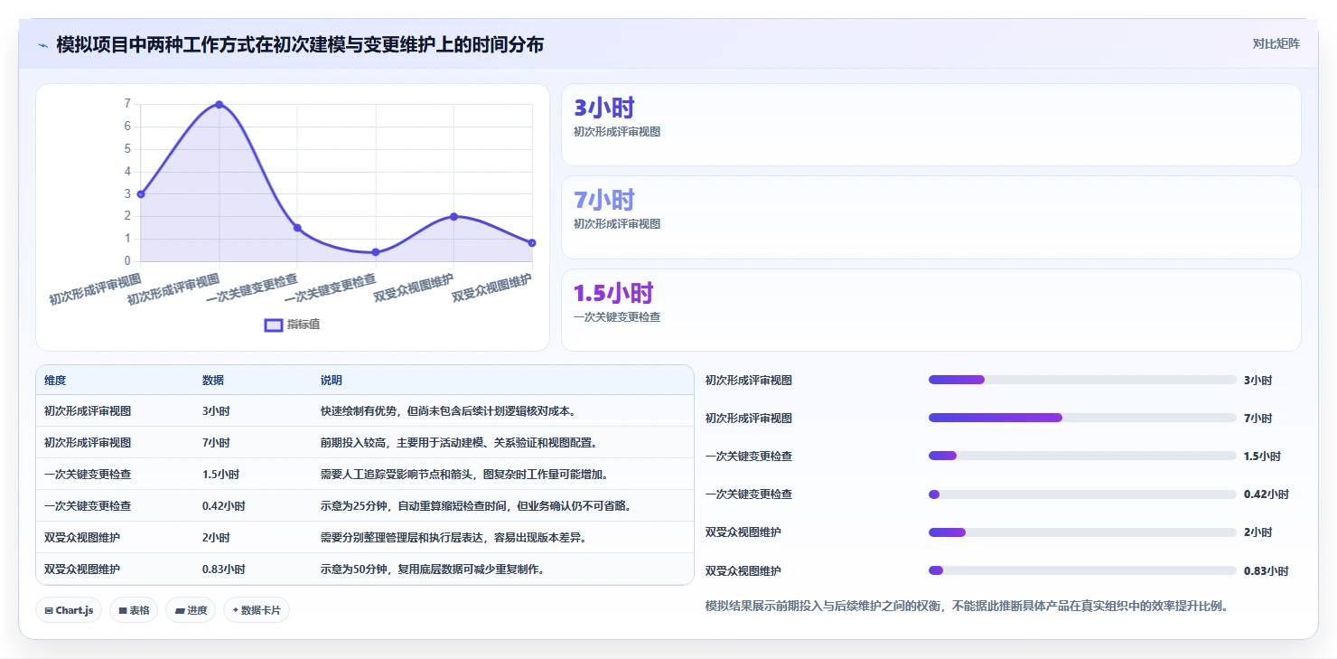Screen dimensions: 1337x659
Task: Click the 数据 column header
Action: click(213, 381)
